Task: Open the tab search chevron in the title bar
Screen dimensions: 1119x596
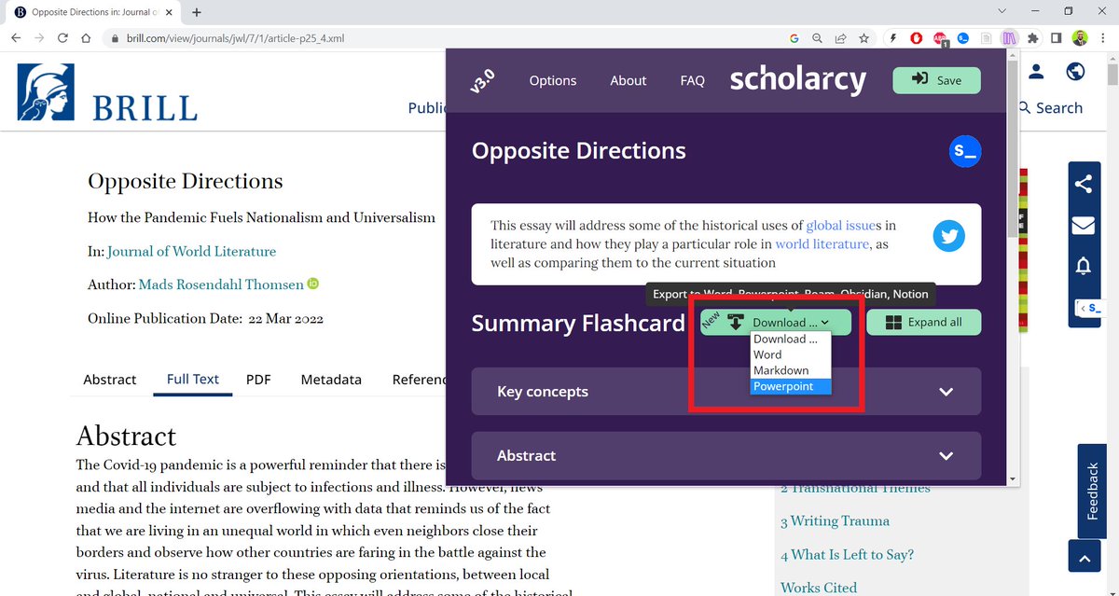Action: 1002,11
